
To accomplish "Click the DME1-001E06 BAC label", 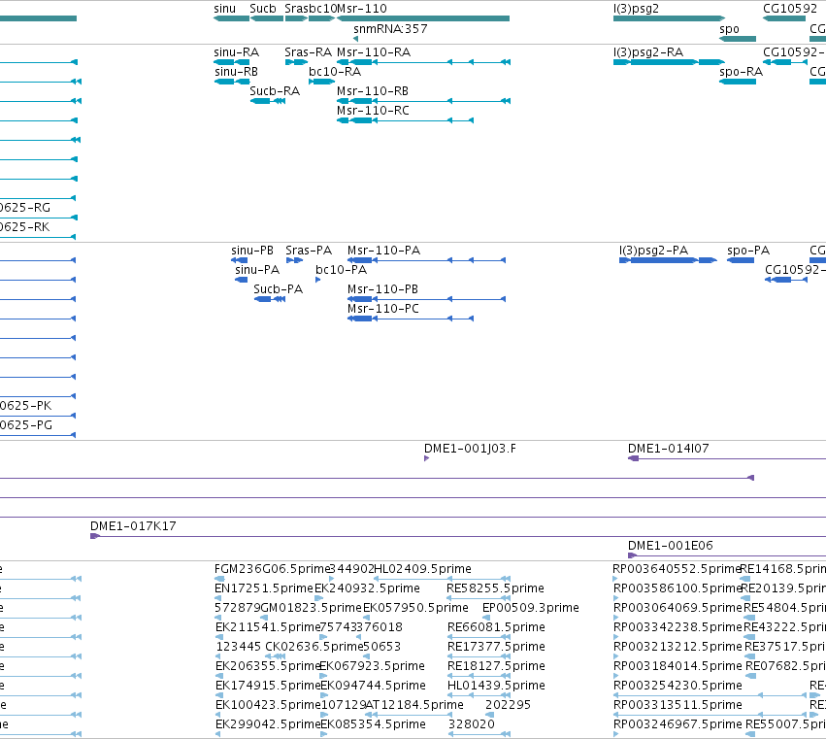I will [670, 546].
